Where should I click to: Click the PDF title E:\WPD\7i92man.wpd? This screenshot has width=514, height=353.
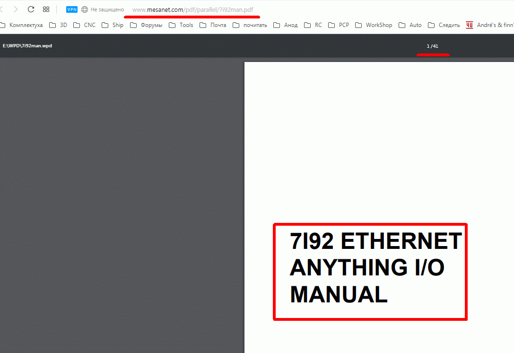coord(27,45)
